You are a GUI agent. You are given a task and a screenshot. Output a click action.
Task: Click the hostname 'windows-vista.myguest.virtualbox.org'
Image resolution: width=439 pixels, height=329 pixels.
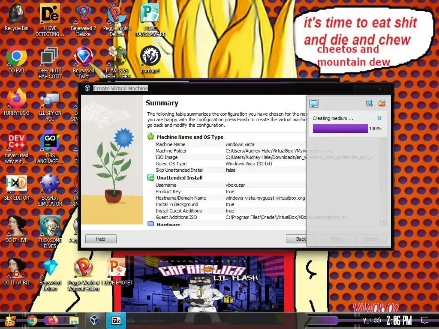point(265,198)
